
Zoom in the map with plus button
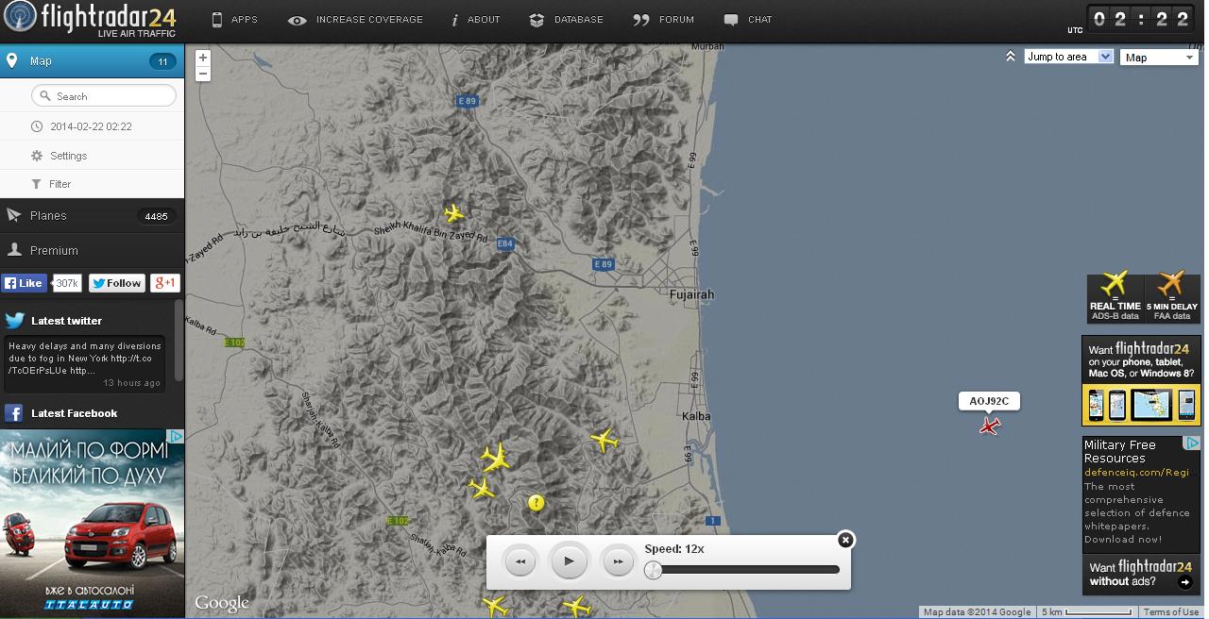[x=203, y=58]
